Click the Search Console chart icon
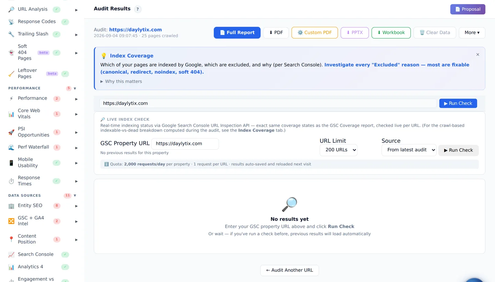Image resolution: width=495 pixels, height=282 pixels. [x=11, y=254]
